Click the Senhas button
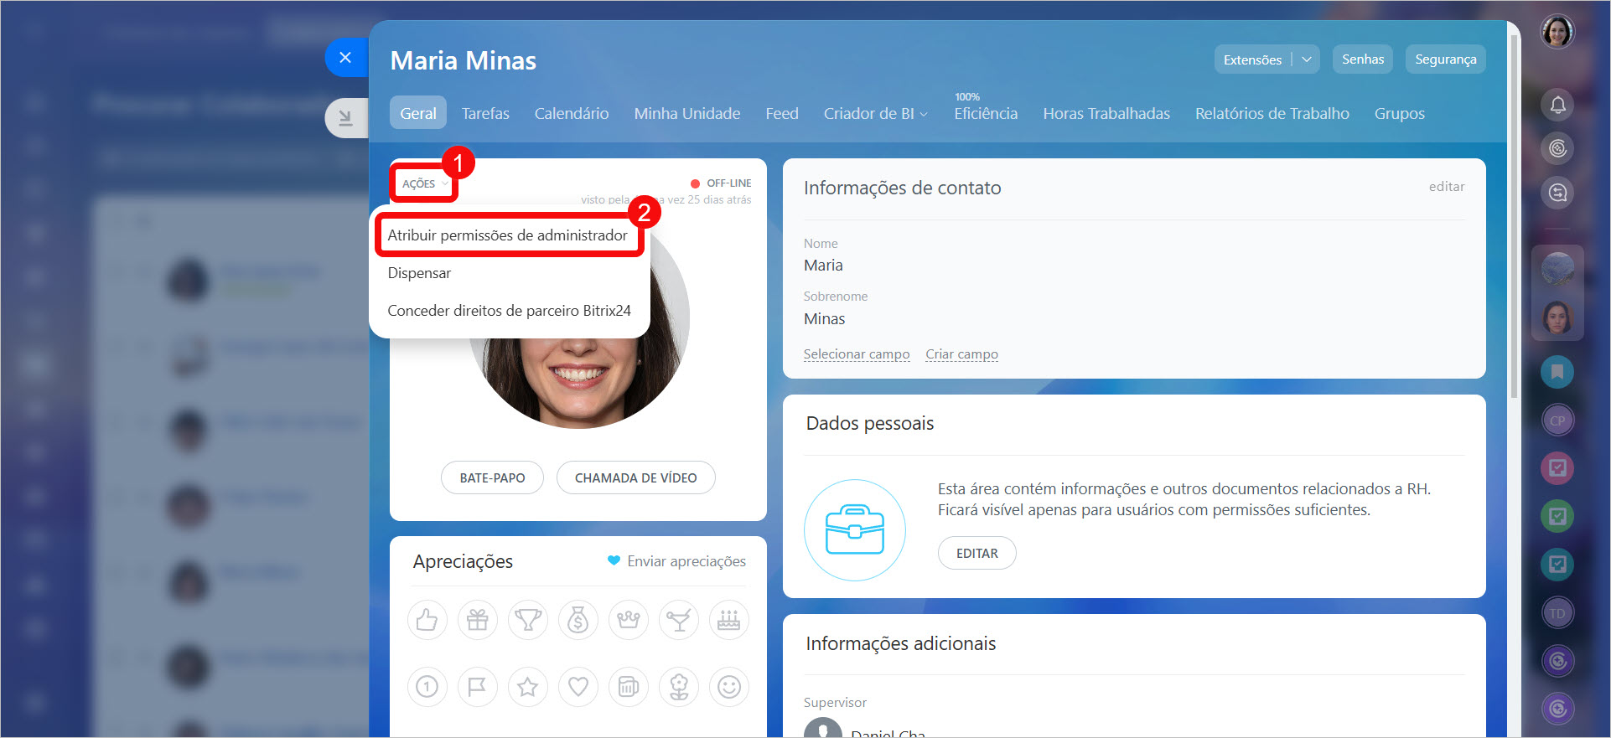 pos(1362,59)
